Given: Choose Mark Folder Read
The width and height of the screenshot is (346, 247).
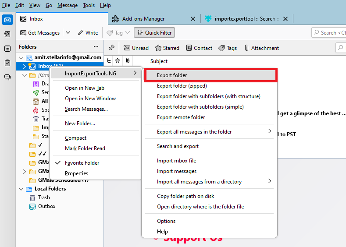Looking at the screenshot, I should click(96, 148).
